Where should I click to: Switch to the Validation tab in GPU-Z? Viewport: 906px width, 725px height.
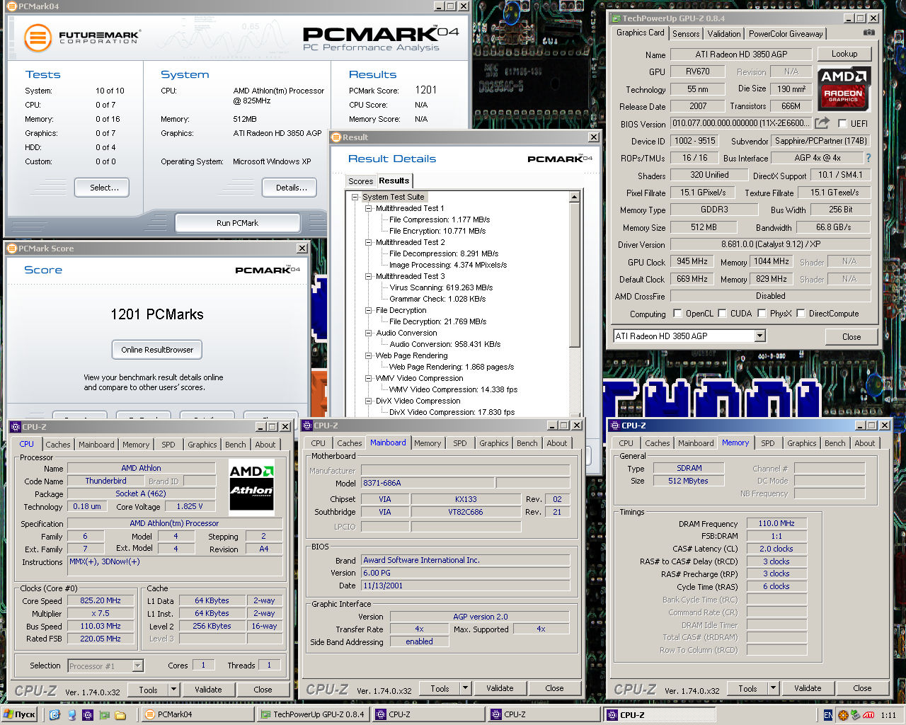[724, 34]
